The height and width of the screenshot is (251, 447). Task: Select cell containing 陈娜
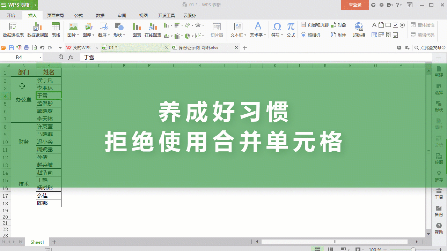click(49, 203)
